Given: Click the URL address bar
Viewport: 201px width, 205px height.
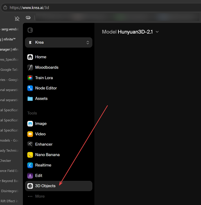Looking at the screenshot, I should pyautogui.click(x=101, y=7).
